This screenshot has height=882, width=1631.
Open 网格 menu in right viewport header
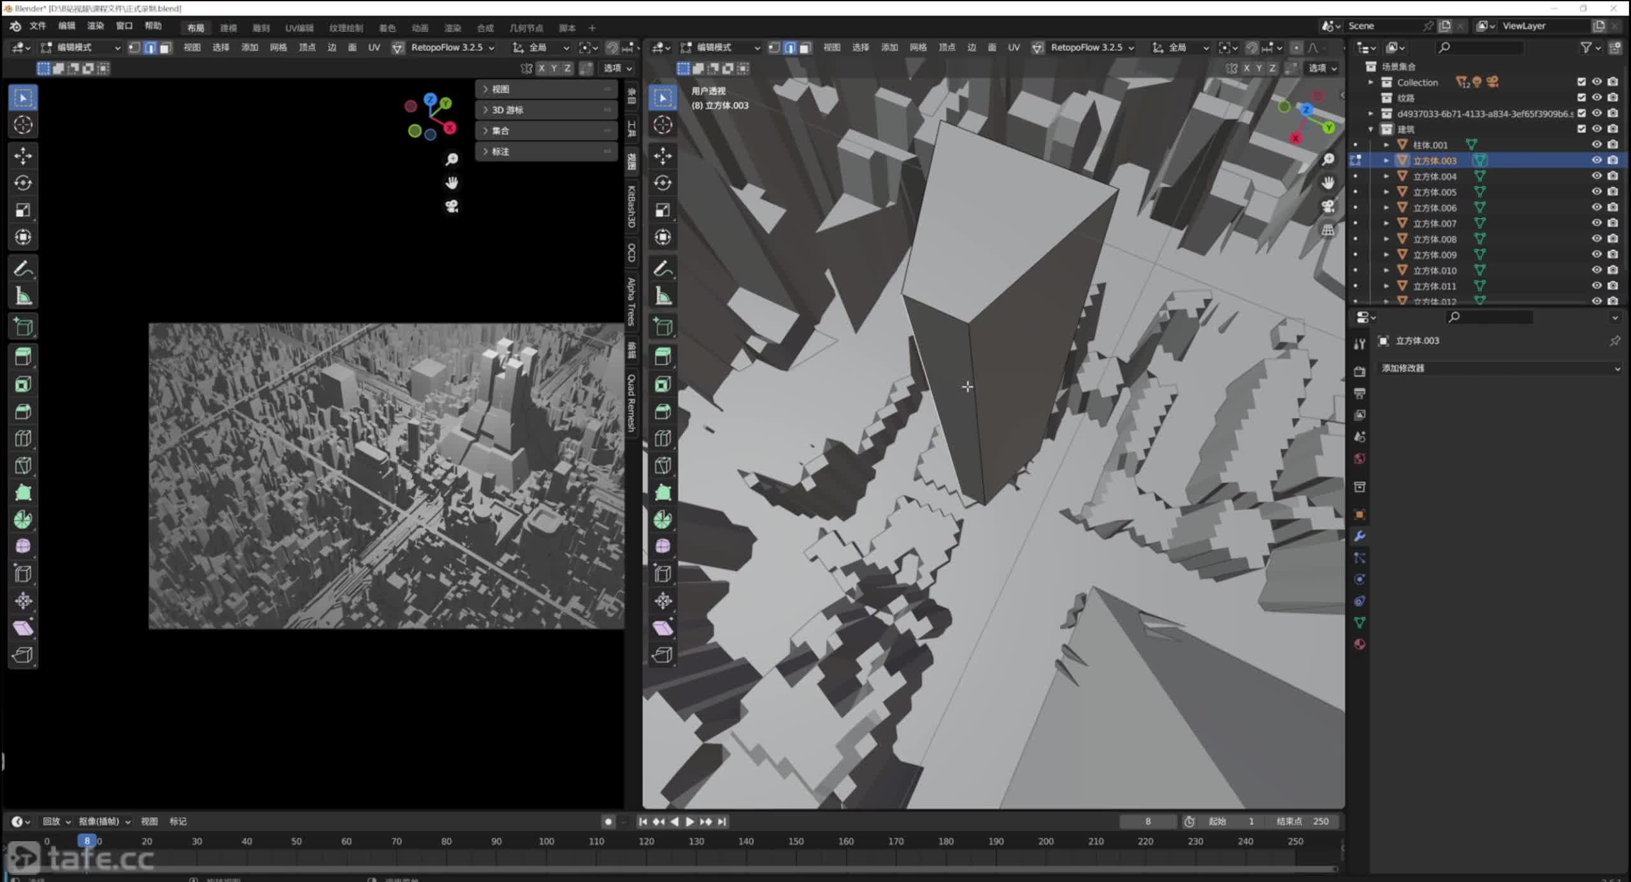[918, 48]
